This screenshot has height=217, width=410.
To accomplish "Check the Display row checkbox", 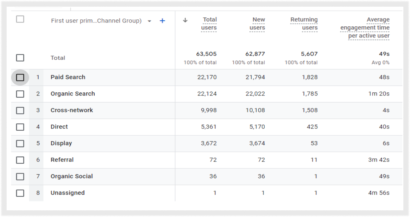I will 20,143.
